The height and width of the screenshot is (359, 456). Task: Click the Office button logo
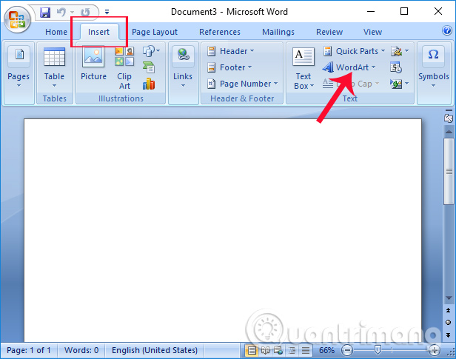click(17, 20)
